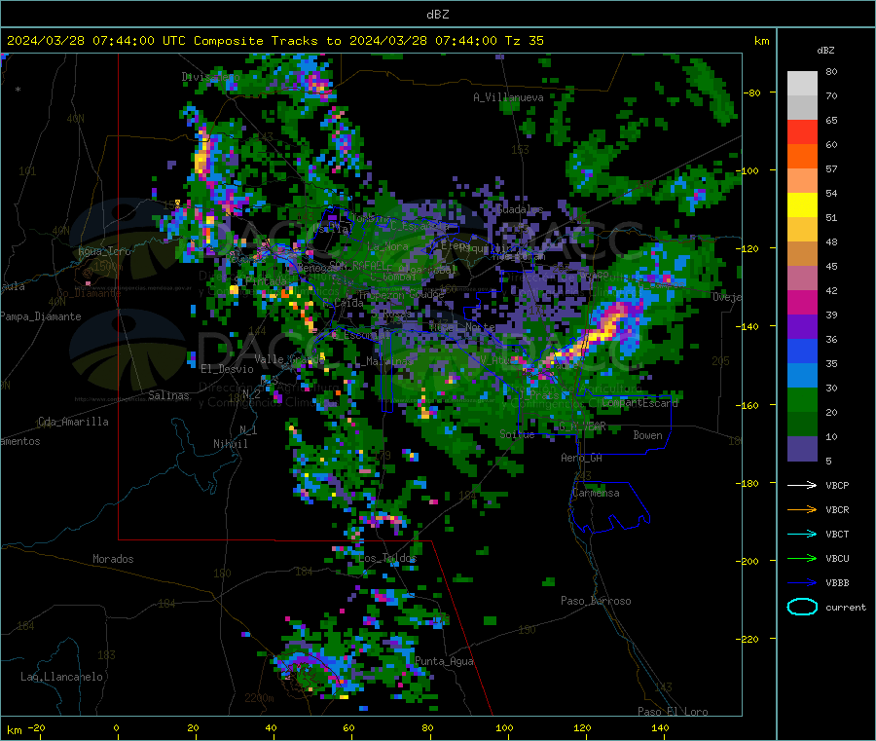Click the VBCP legend label
The width and height of the screenshot is (876, 741).
837,486
